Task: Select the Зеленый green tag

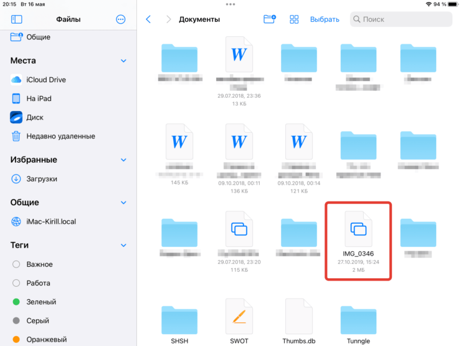Action: [x=40, y=302]
